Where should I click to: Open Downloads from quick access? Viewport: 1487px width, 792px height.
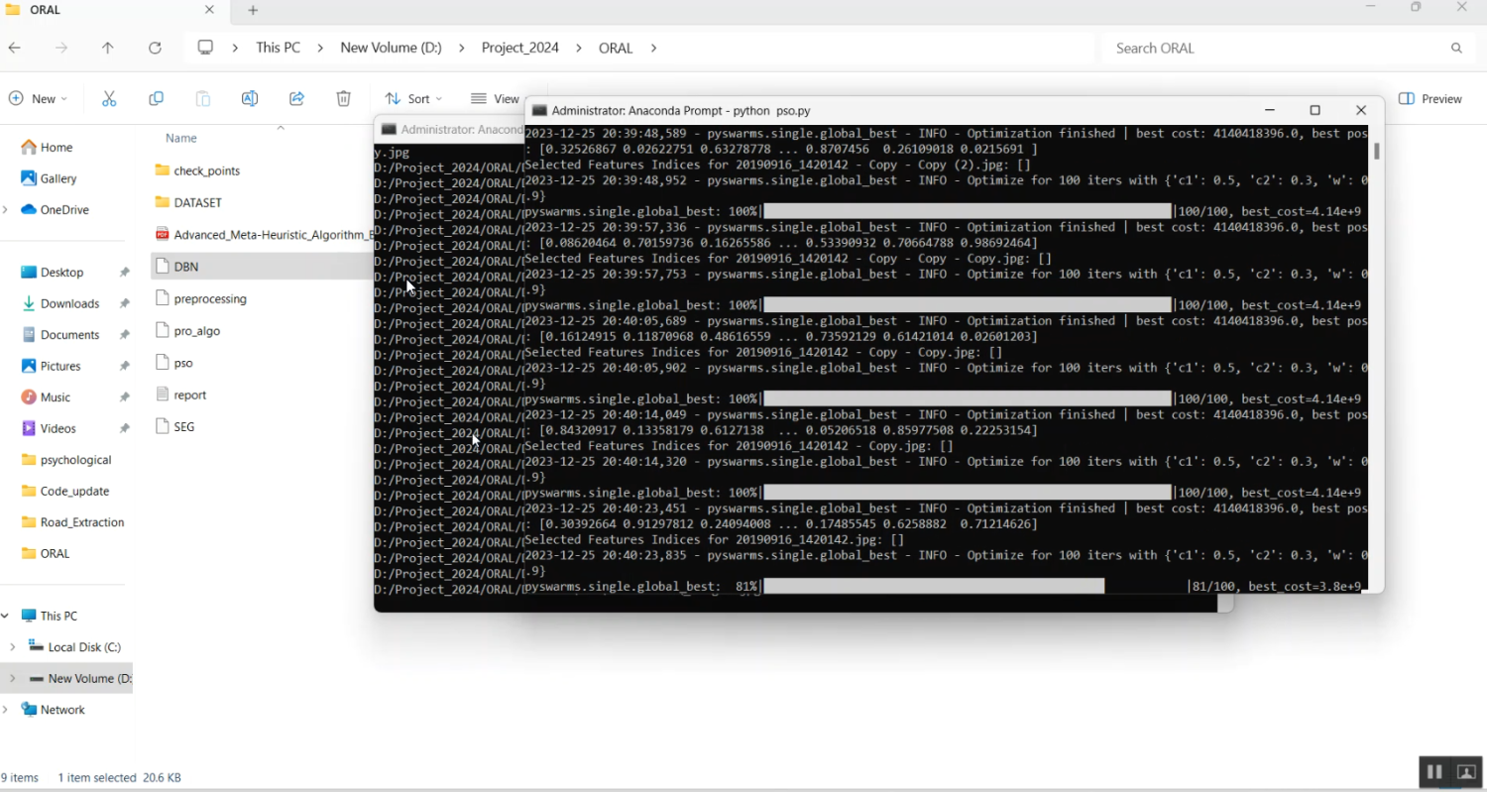click(x=69, y=303)
